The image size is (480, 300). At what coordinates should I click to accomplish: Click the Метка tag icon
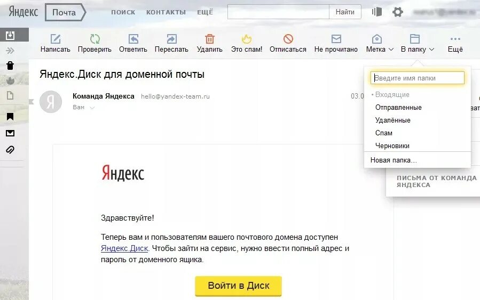376,39
